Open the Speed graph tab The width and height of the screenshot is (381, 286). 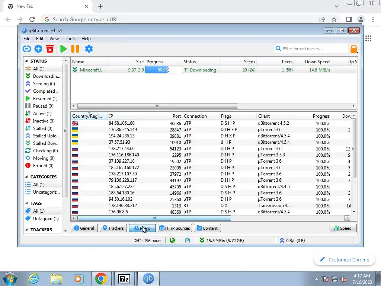(343, 228)
